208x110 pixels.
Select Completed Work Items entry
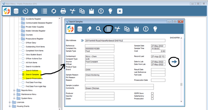(34, 51)
